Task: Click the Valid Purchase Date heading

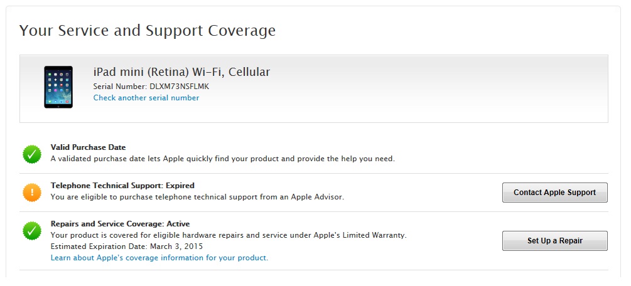Action: click(88, 147)
